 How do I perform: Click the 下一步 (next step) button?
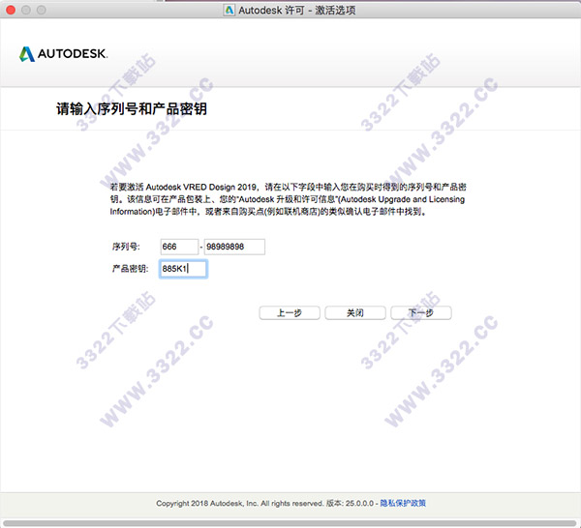(x=421, y=313)
